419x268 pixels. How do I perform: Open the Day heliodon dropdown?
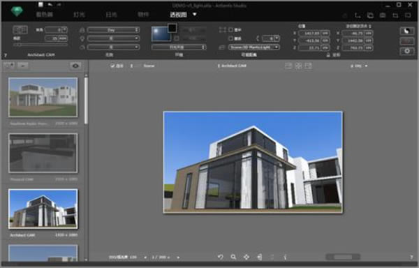(x=113, y=30)
